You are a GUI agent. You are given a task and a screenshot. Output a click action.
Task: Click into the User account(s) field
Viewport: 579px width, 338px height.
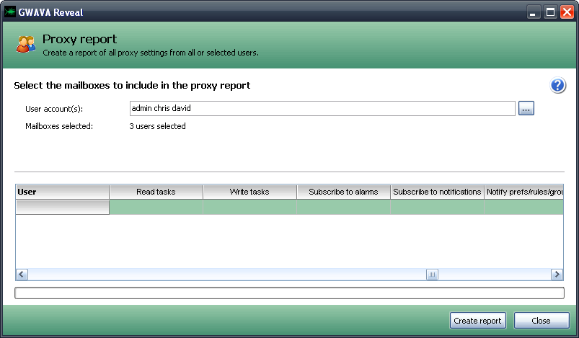[322, 109]
